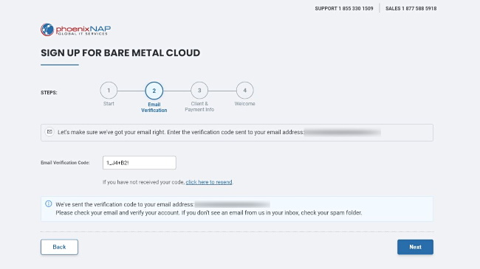Select step 3 Client & Payment Info circle
The height and width of the screenshot is (269, 480).
pos(199,91)
